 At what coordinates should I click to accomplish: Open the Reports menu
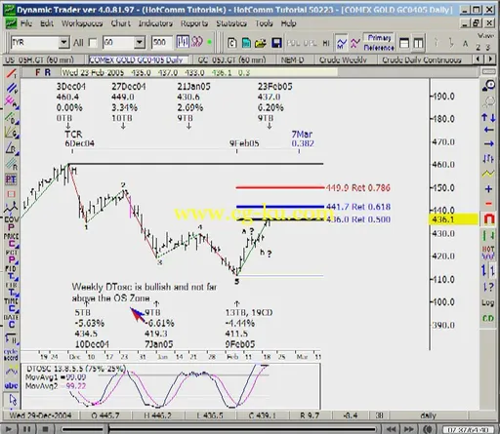194,23
